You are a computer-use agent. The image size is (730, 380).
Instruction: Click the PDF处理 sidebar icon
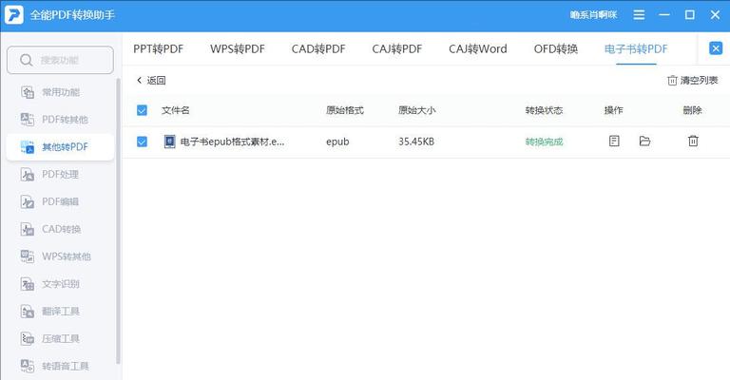(28, 175)
